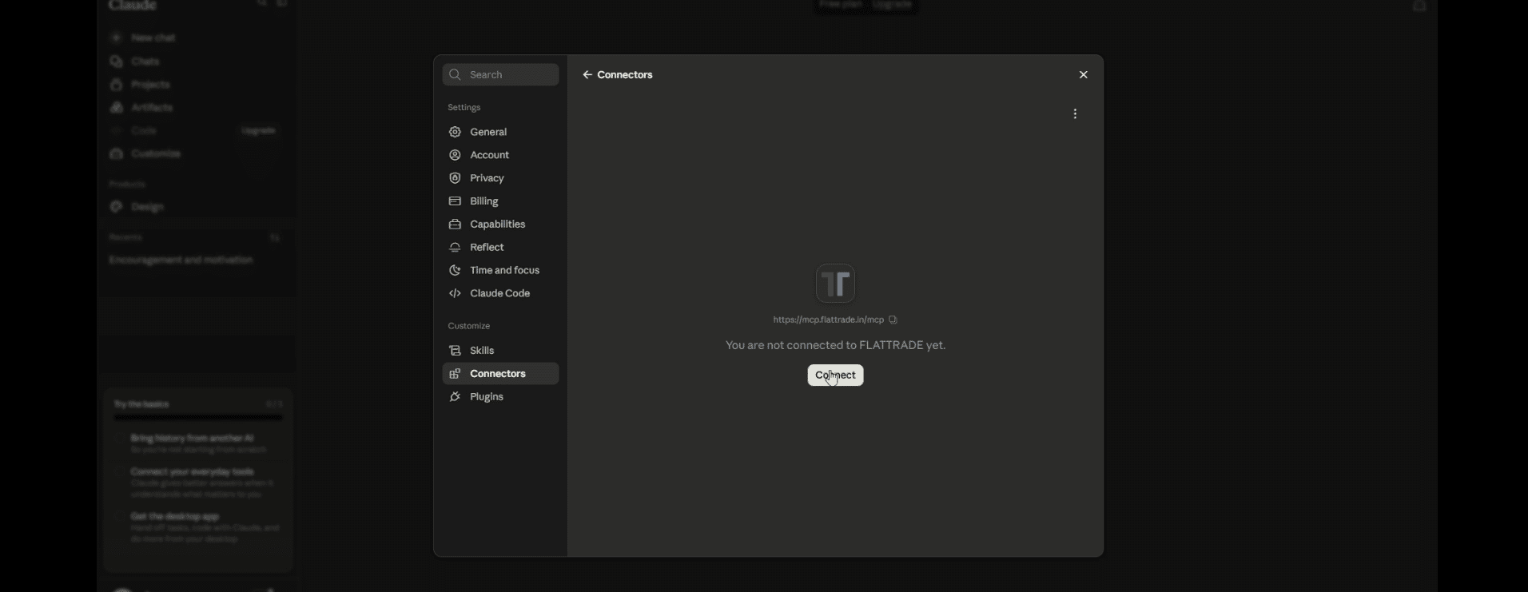The image size is (1528, 592).
Task: Open Privacy settings
Action: point(500,179)
